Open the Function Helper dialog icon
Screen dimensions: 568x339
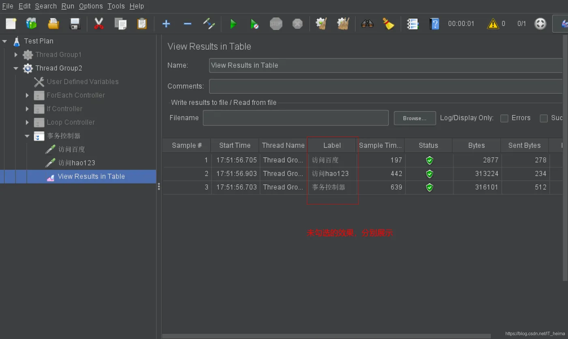(x=413, y=24)
